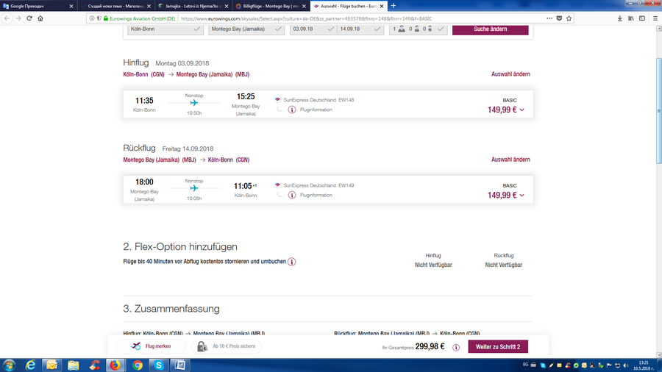Open the Montego Bay (Jamaika) destination field
The height and width of the screenshot is (372, 662).
pyautogui.click(x=246, y=29)
